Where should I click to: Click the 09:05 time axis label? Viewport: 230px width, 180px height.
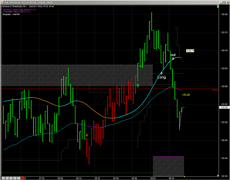(153, 179)
